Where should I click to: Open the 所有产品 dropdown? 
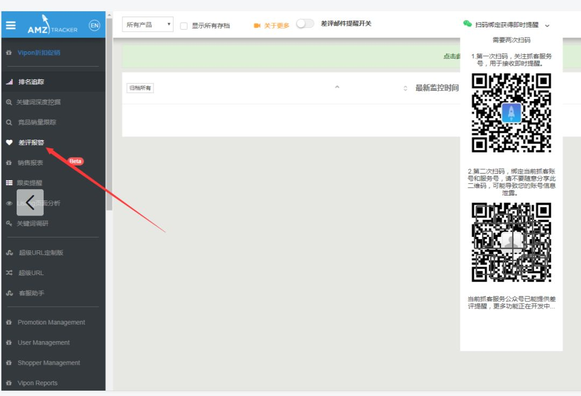(147, 24)
